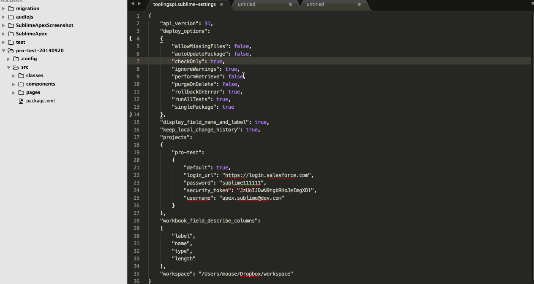Click the "workbook_field_describe_columns" key
Viewport: 534px width, 284px height.
pos(209,221)
